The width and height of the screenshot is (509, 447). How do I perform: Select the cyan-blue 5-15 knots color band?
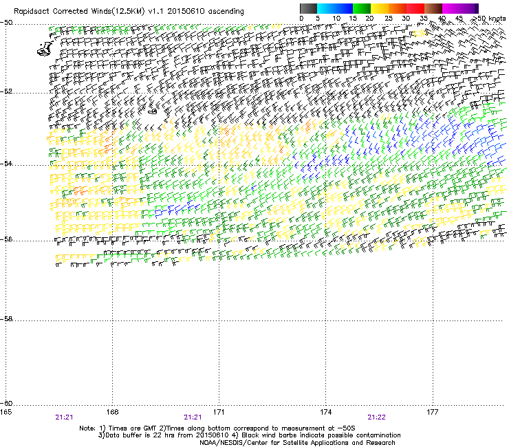point(335,8)
